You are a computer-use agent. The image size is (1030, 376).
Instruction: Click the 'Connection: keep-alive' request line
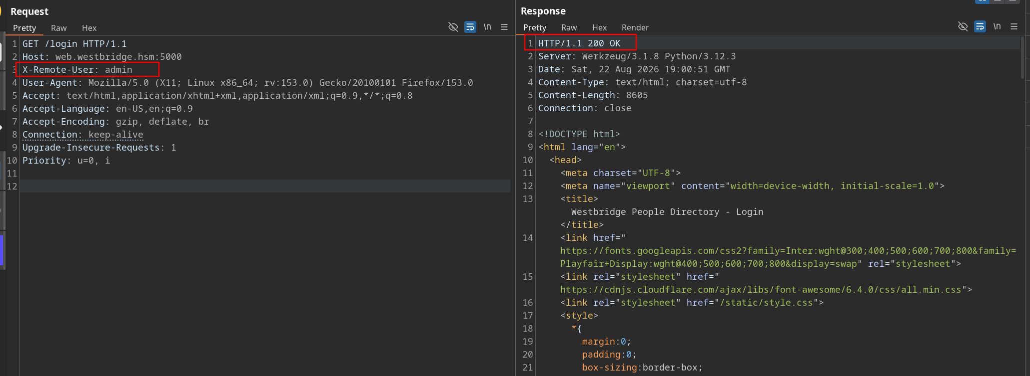(83, 135)
